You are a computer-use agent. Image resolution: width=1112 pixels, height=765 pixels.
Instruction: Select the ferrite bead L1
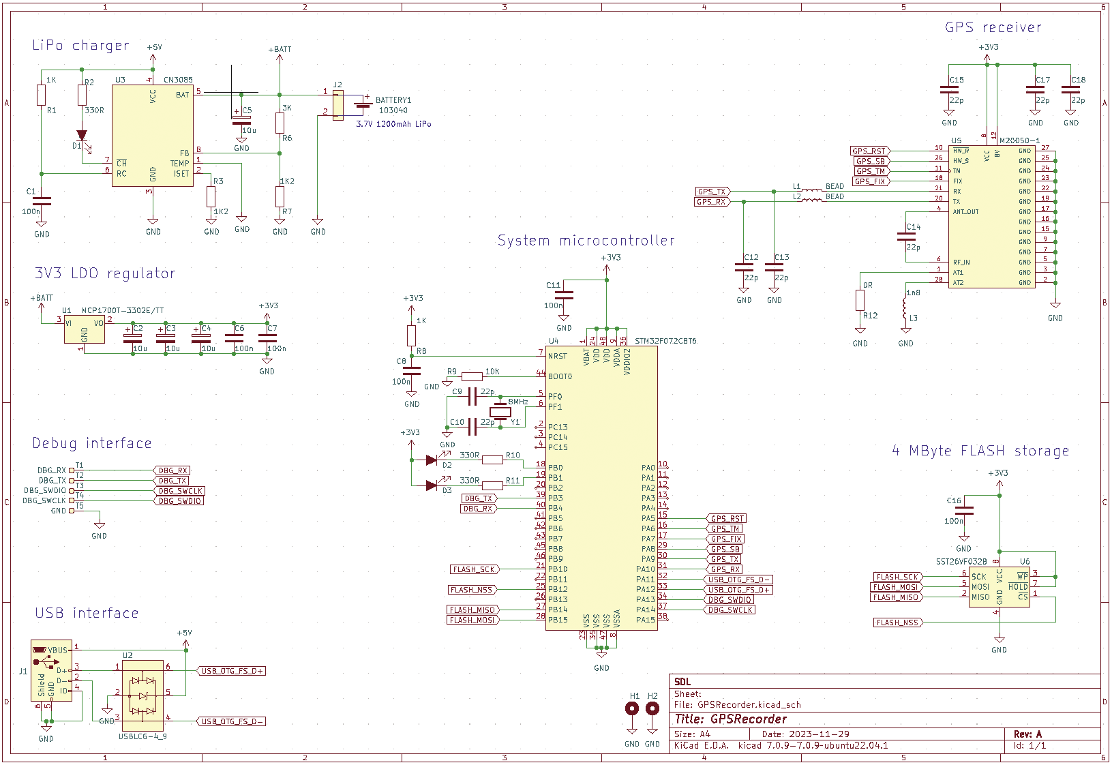tap(811, 190)
